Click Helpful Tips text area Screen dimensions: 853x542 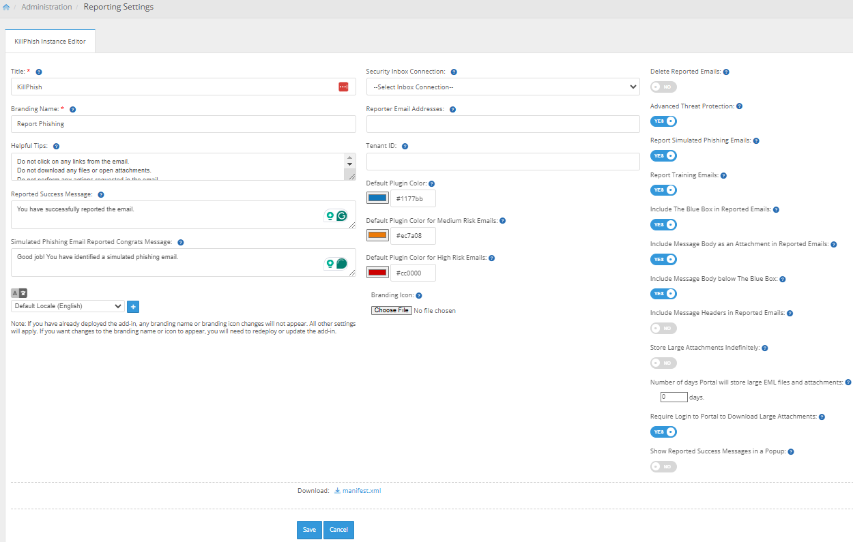184,167
